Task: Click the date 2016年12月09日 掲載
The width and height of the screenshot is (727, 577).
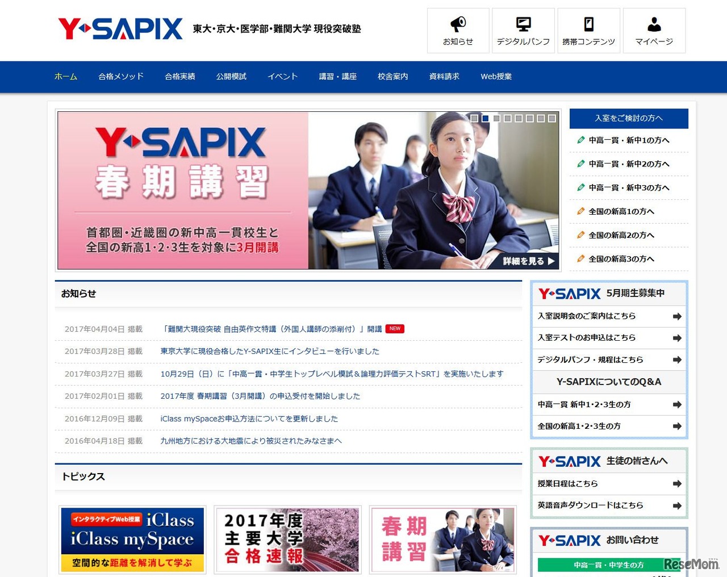Action: [x=103, y=419]
